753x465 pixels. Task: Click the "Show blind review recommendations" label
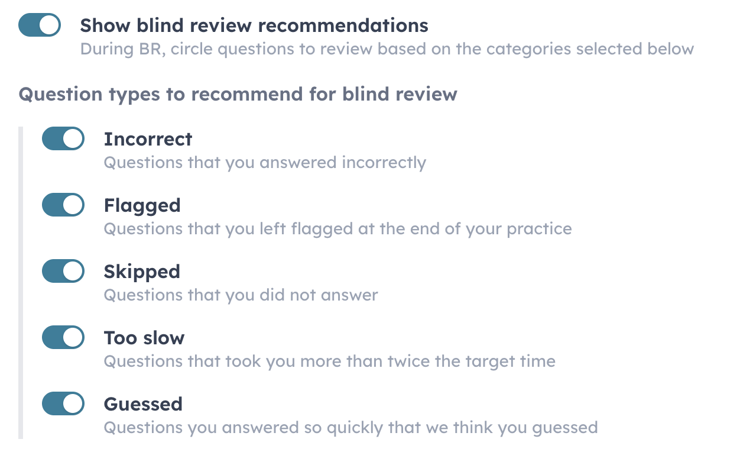pyautogui.click(x=254, y=25)
